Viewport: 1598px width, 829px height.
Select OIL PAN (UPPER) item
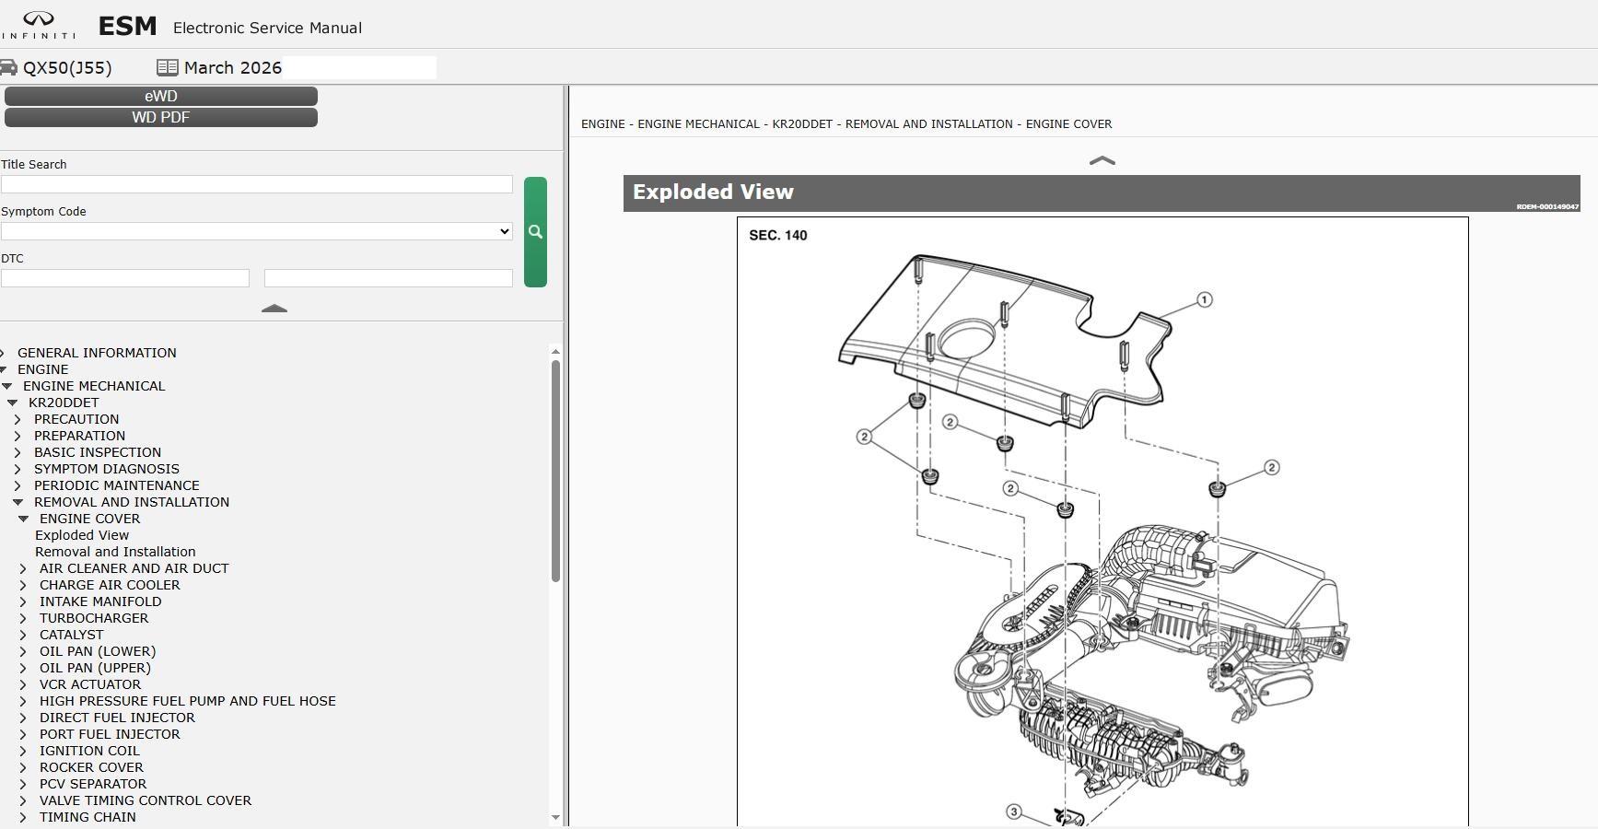click(x=95, y=668)
